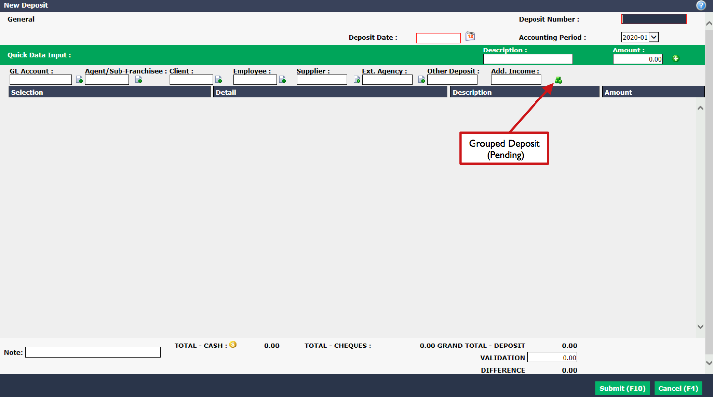This screenshot has width=713, height=397.
Task: Open Supplier lookup icon
Action: click(356, 80)
